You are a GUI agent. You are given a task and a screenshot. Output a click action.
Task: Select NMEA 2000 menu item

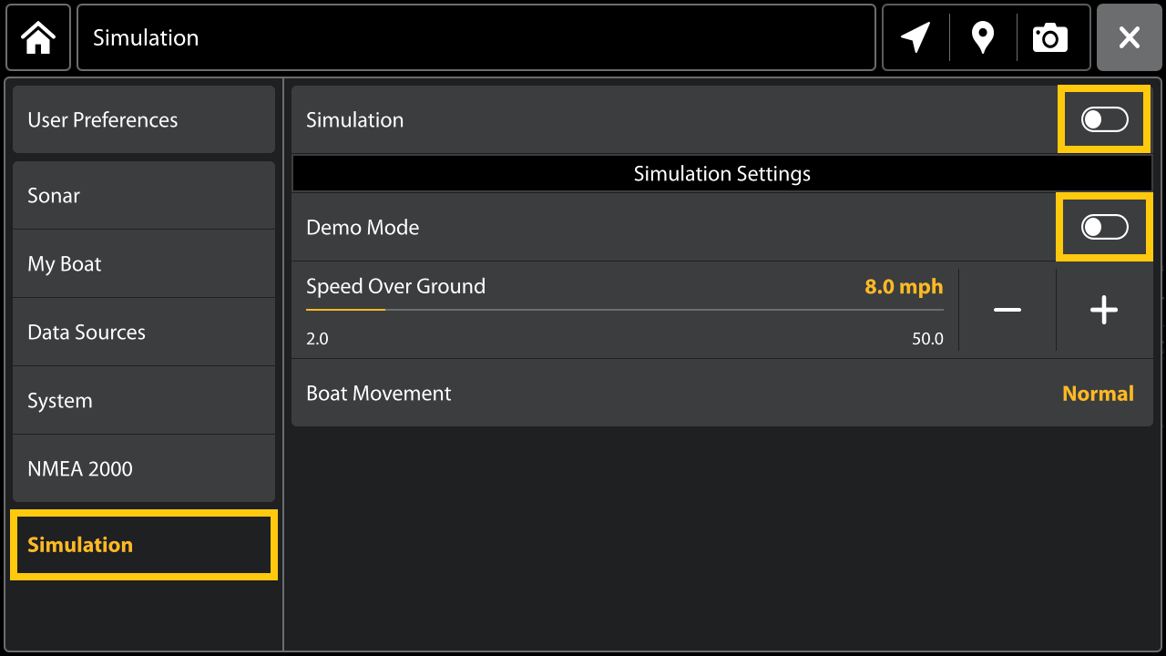pos(144,468)
